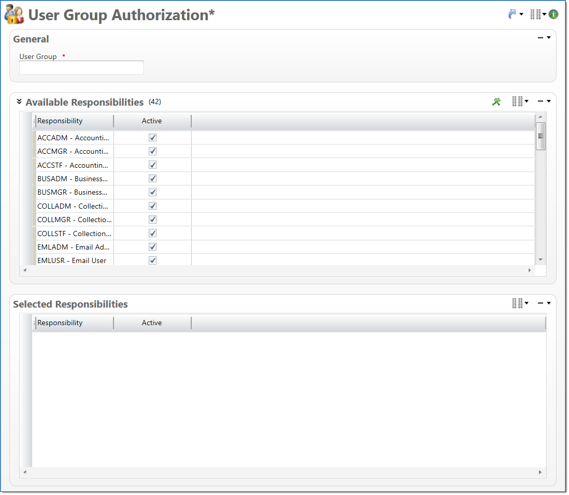The image size is (569, 495).
Task: Select the Active column header
Action: [151, 121]
